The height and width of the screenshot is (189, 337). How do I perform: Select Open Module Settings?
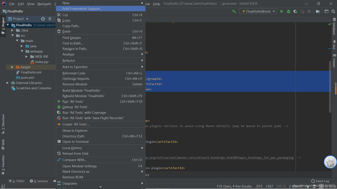tap(101, 166)
